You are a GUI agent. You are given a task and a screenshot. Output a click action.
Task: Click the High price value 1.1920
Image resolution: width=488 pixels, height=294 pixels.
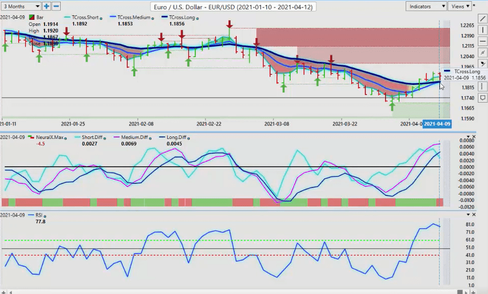(51, 31)
